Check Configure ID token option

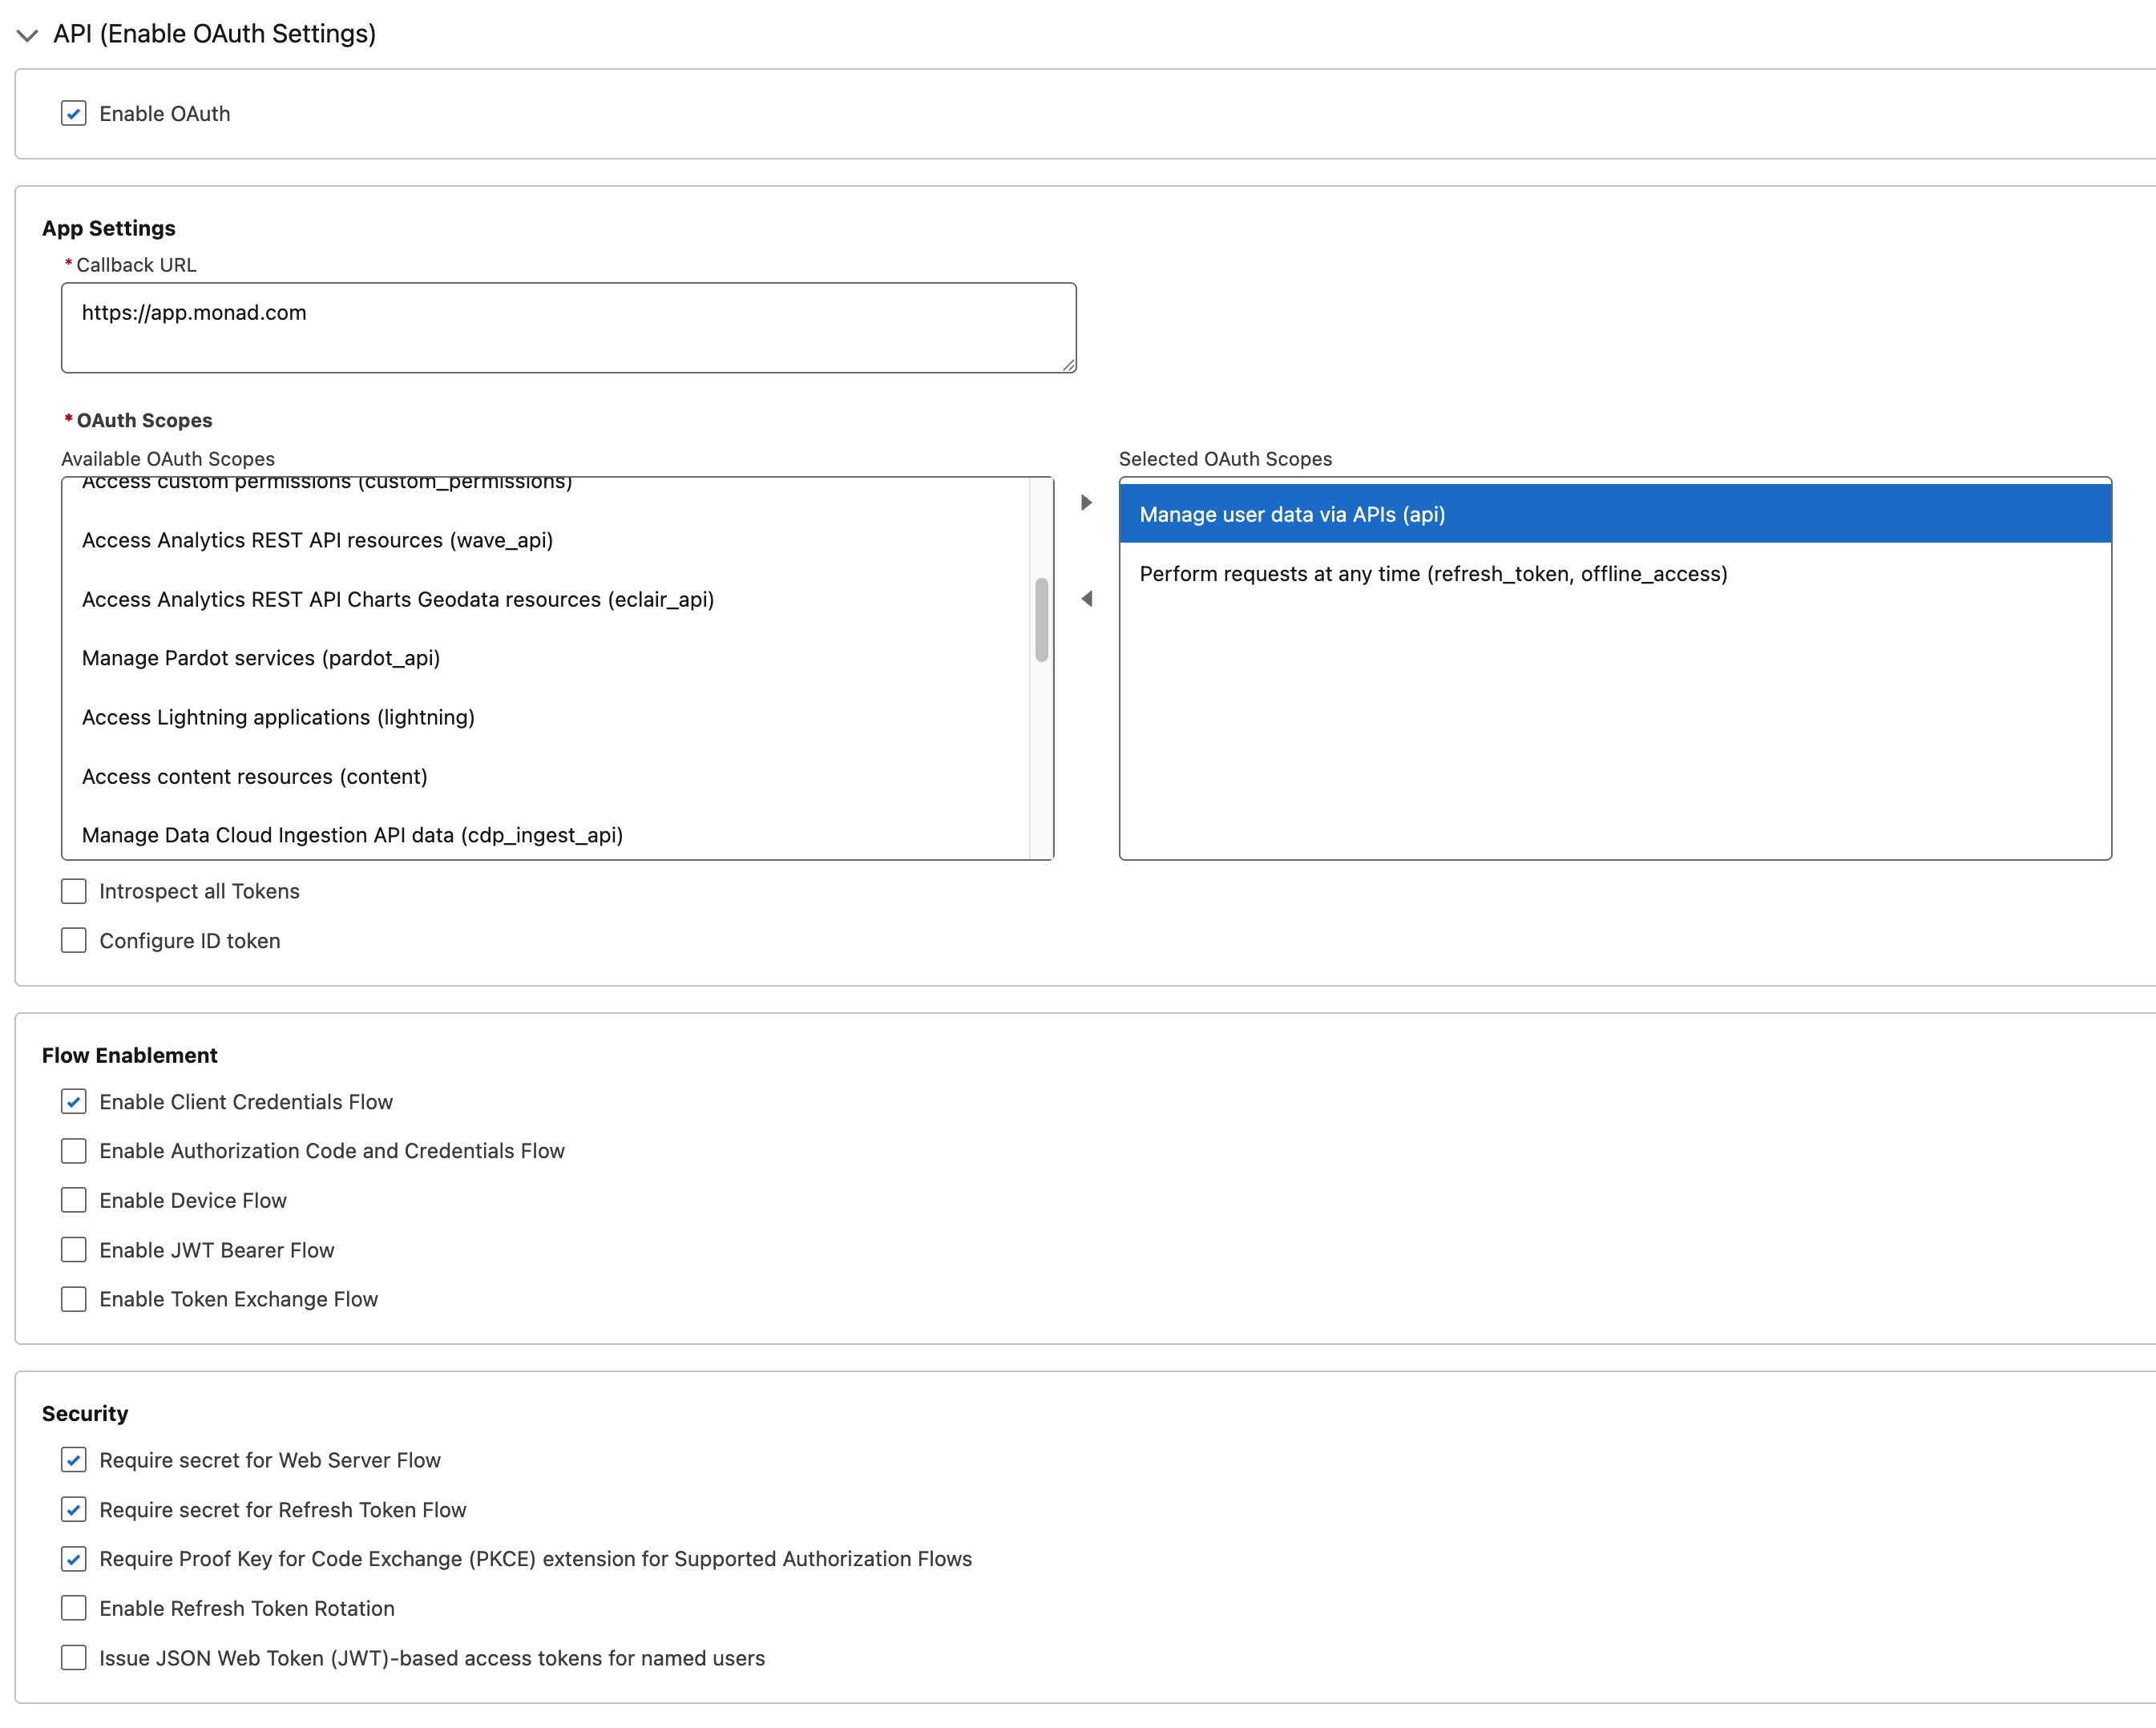point(74,941)
